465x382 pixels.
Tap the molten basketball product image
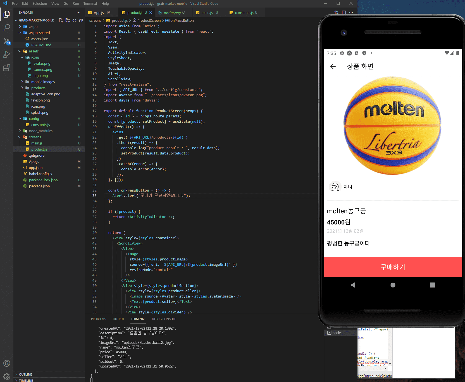392,125
